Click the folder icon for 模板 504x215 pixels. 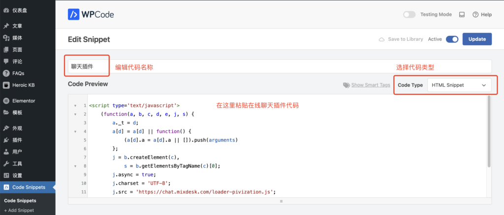[6, 112]
